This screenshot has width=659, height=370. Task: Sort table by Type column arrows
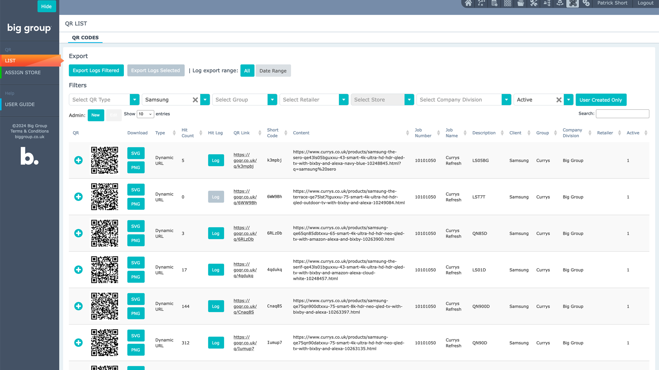coord(174,133)
